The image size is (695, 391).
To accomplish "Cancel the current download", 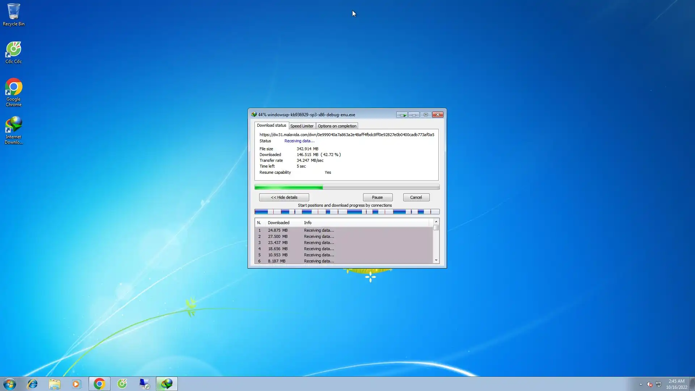I will pyautogui.click(x=416, y=197).
